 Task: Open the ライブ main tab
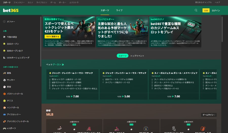tap(119, 10)
